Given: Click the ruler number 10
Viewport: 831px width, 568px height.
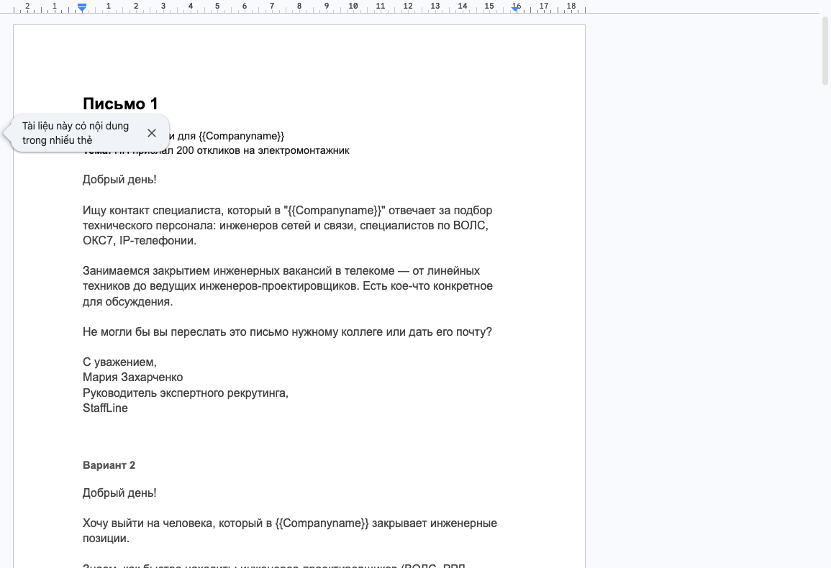Looking at the screenshot, I should tap(353, 6).
